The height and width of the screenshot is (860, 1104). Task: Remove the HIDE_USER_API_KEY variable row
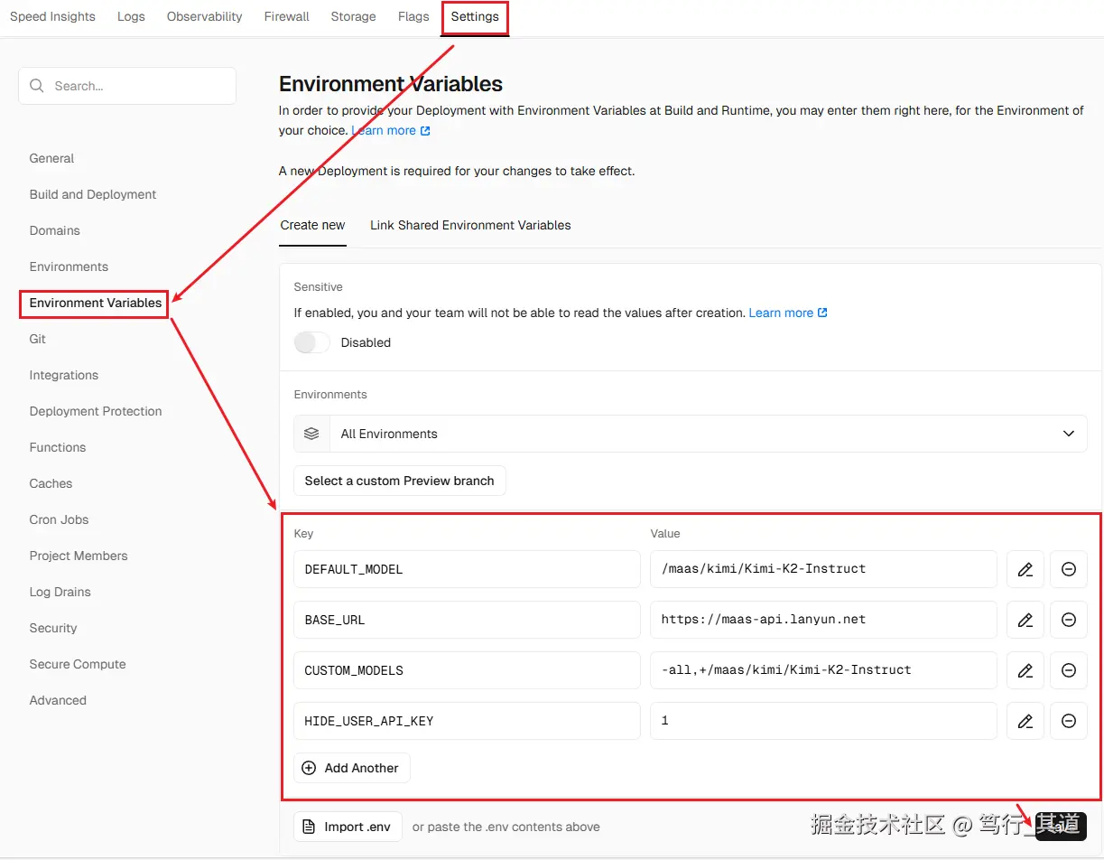pyautogui.click(x=1068, y=721)
